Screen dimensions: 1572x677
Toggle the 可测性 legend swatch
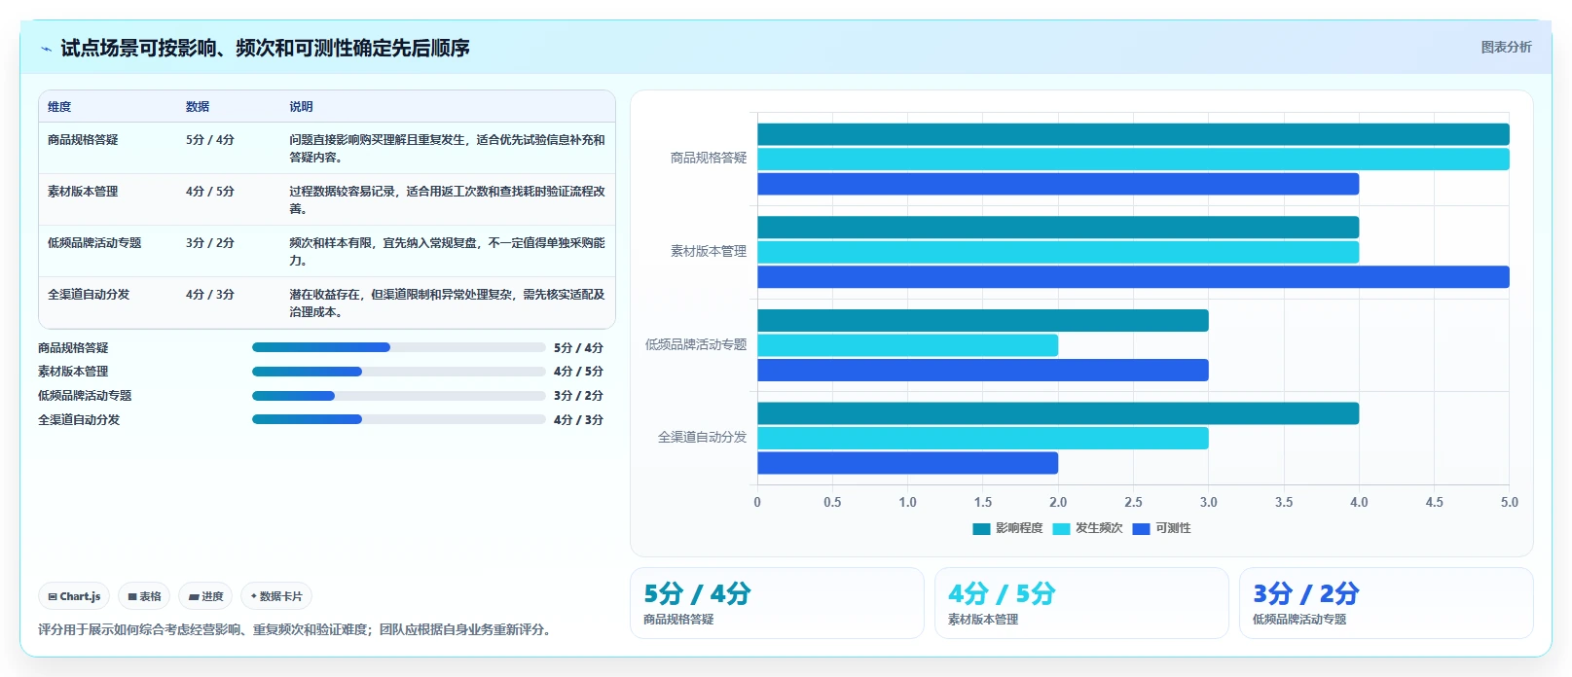1141,528
